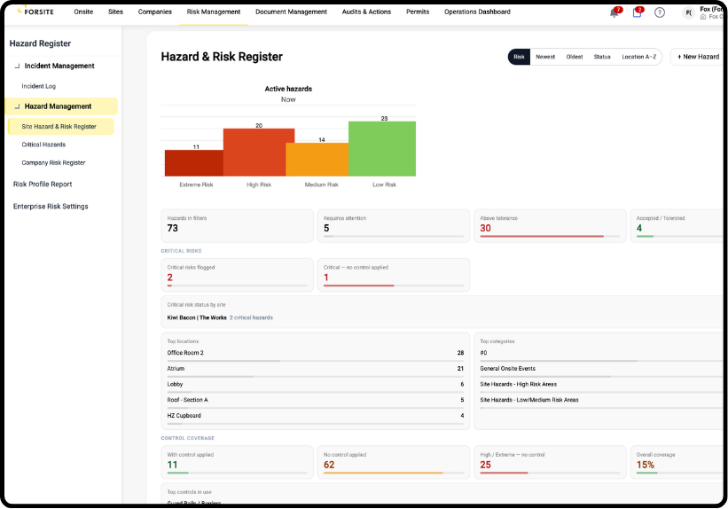The image size is (728, 509).
Task: Select Lobby location row
Action: tap(316, 387)
